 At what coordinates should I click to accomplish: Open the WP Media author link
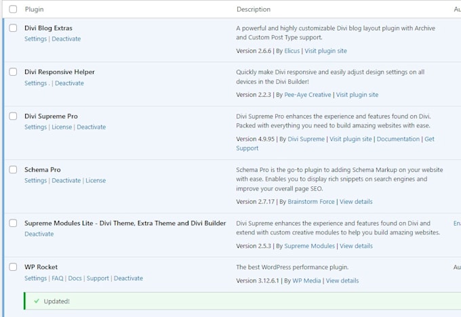pyautogui.click(x=306, y=280)
